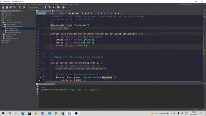This screenshot has width=206, height=116.
Task: Switch to the Arquivos panel tab
Action: tap(21, 11)
